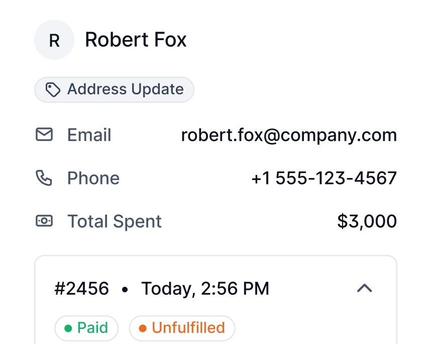
Task: Click the tag icon in Address Update
Action: tap(53, 90)
